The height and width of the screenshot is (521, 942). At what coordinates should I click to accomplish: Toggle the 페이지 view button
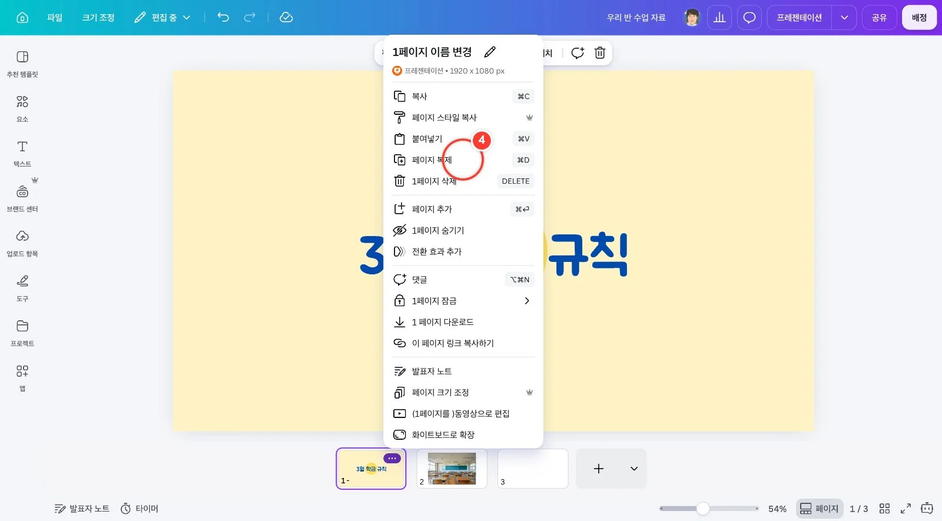[819, 509]
